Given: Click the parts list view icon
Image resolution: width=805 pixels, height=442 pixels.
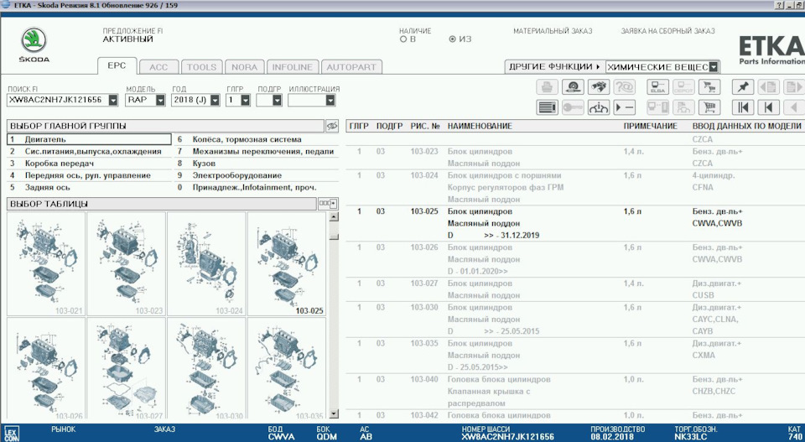Looking at the screenshot, I should point(547,107).
